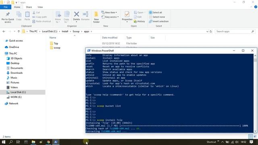This screenshot has width=258, height=145.
Task: Click This PC in address breadcrumb
Action: click(33, 31)
